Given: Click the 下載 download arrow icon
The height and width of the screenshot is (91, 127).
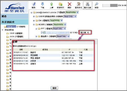Looking at the screenshot, I should [x=42, y=4].
